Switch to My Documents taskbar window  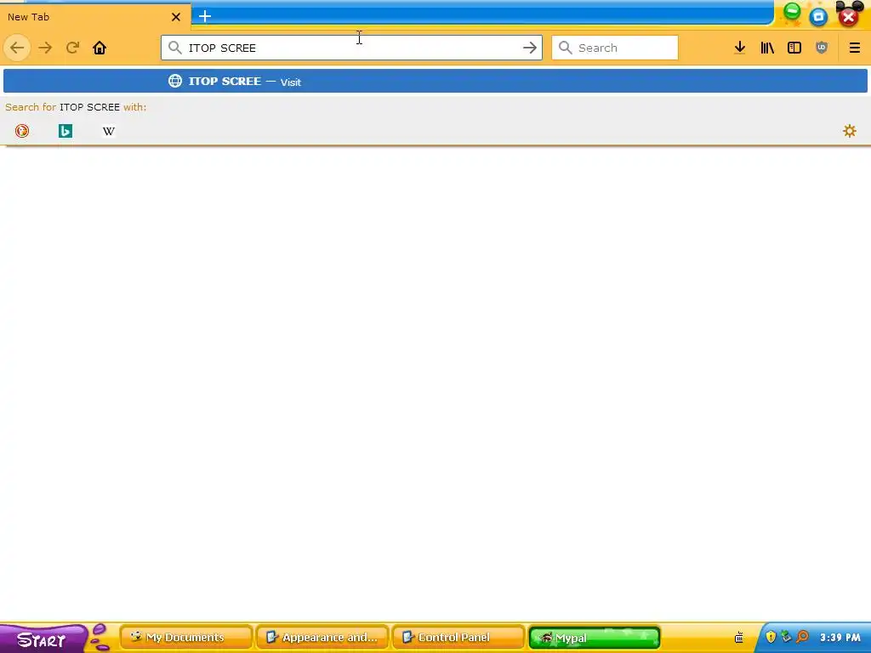pos(186,638)
